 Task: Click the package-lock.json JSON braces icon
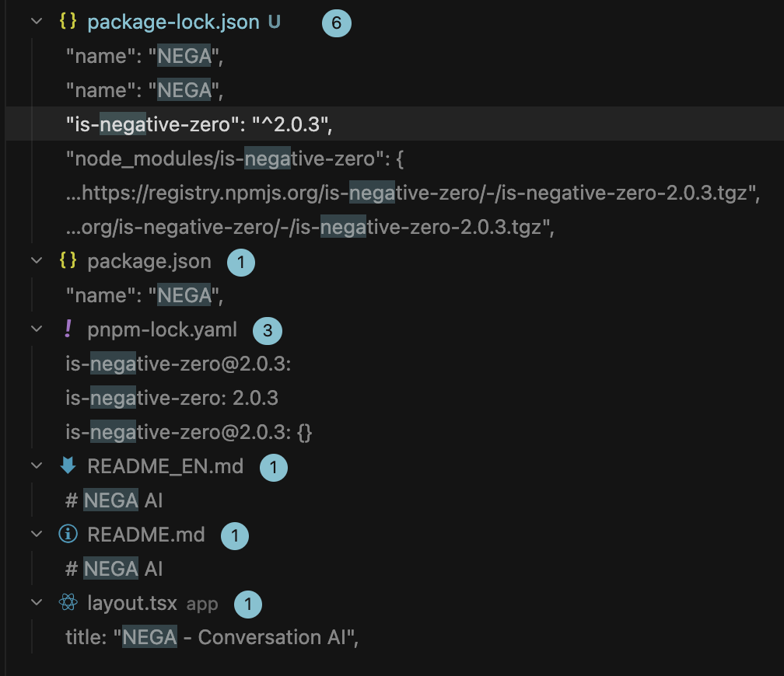point(68,22)
